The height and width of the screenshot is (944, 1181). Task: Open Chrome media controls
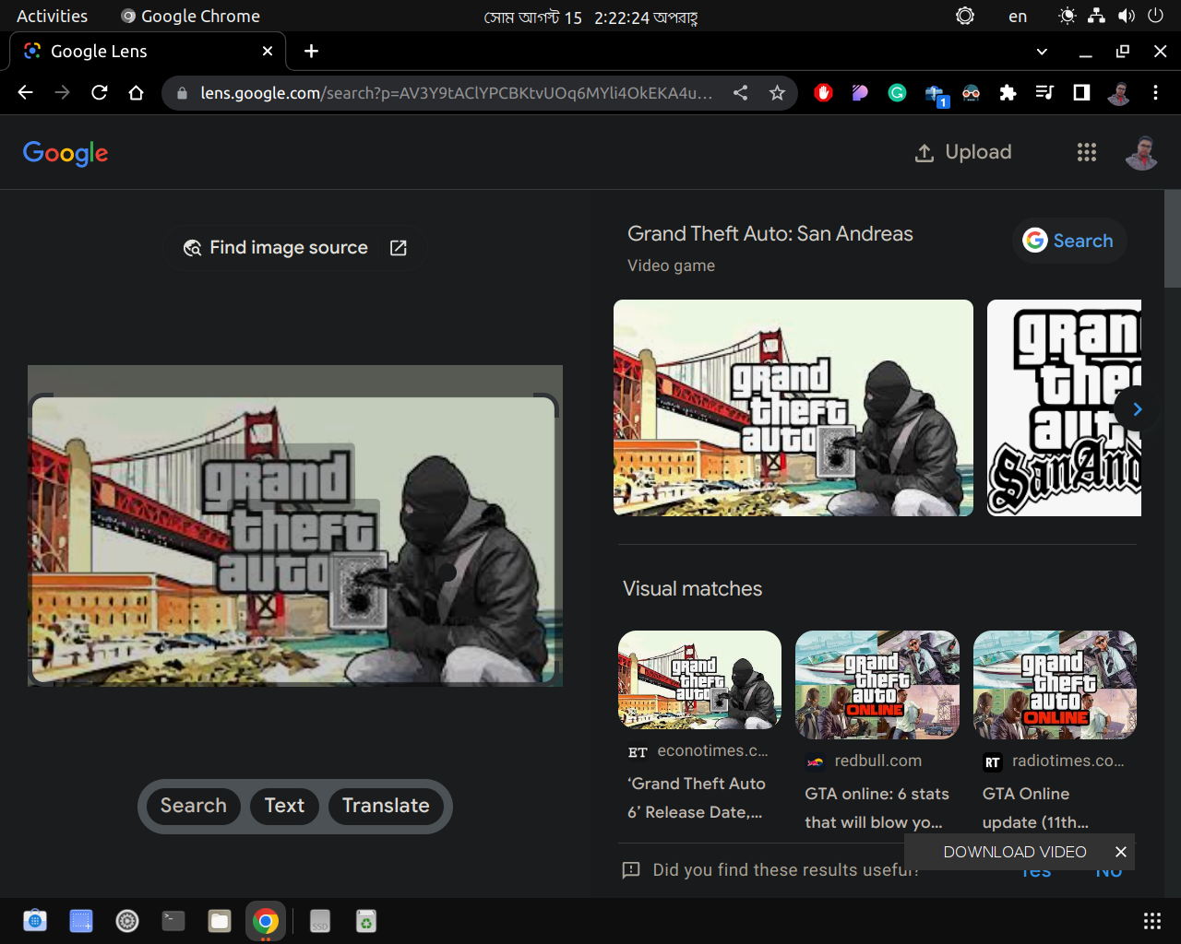(1044, 92)
